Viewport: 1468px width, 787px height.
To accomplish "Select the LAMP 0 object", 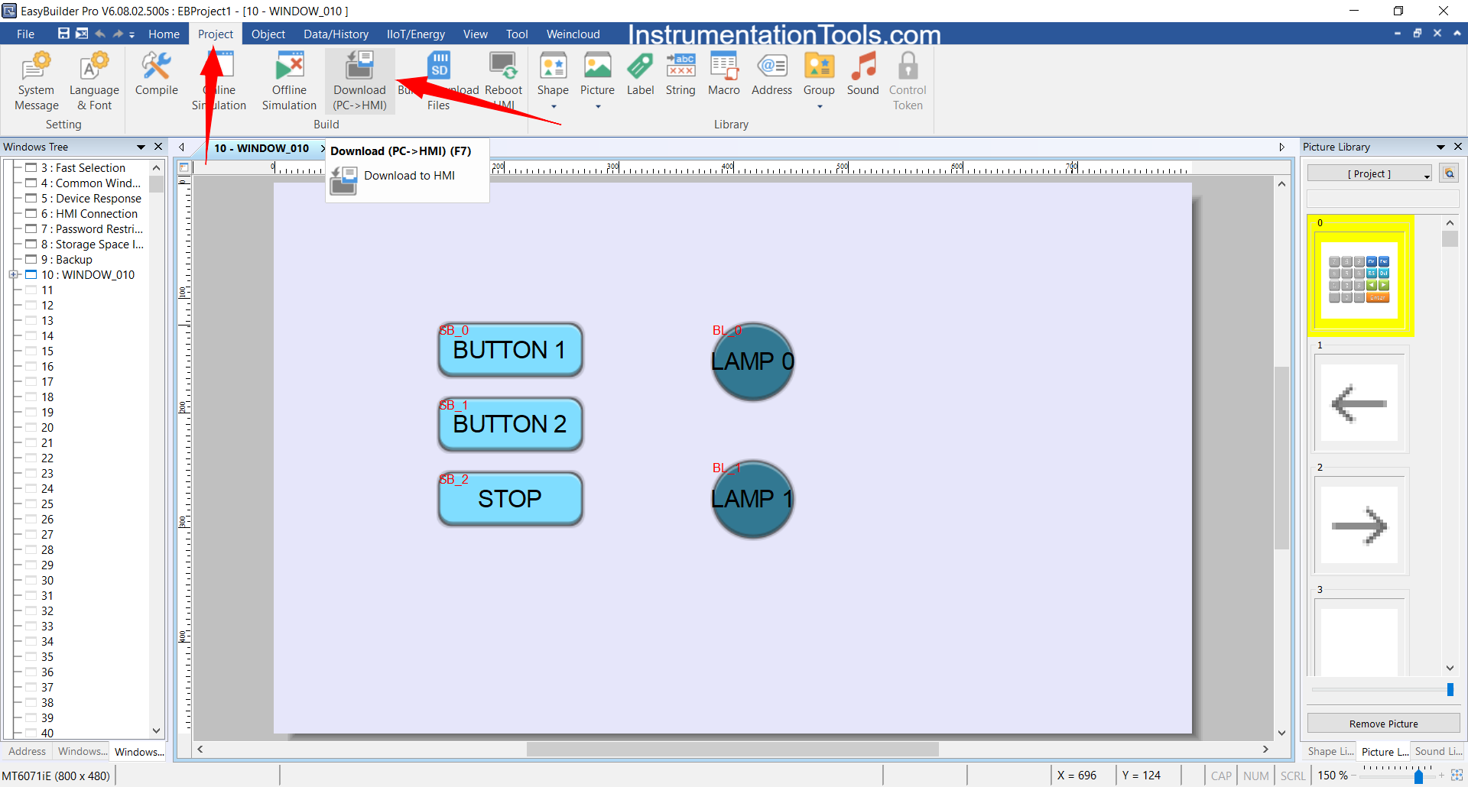I will click(x=752, y=361).
